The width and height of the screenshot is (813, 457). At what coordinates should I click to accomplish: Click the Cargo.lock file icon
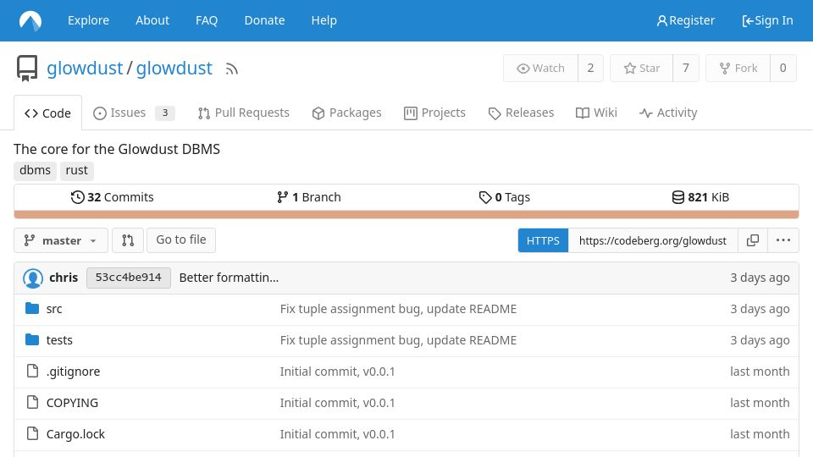point(32,433)
